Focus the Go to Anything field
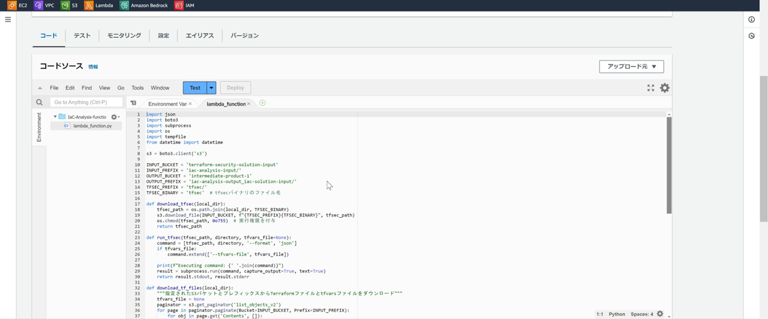 [x=86, y=103]
